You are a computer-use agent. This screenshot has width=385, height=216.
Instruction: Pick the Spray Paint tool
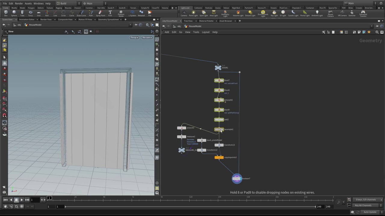click(x=100, y=13)
